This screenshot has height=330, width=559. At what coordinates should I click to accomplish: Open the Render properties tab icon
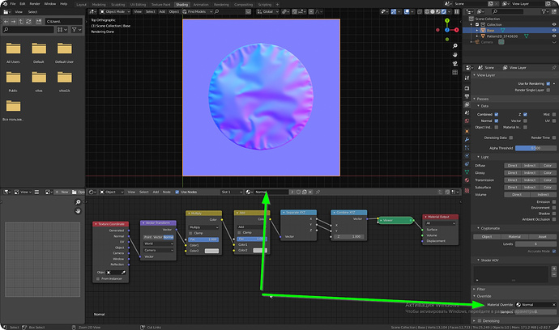pyautogui.click(x=467, y=88)
